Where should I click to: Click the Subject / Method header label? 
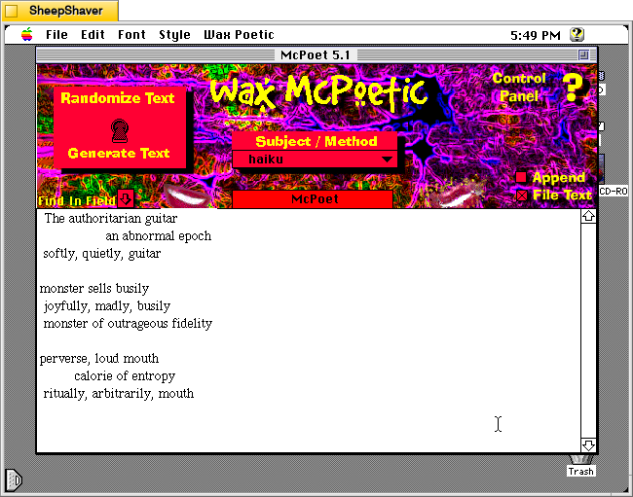[316, 141]
